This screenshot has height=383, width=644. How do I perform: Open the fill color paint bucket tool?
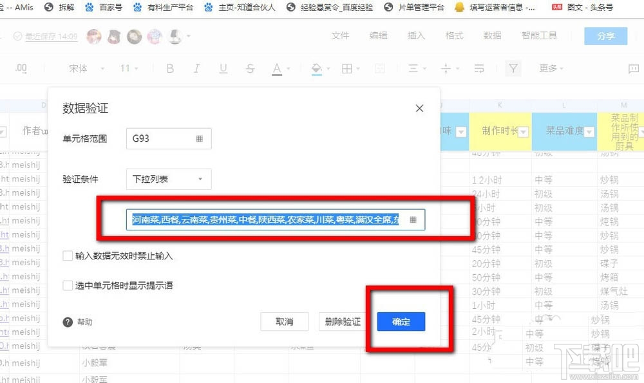(x=316, y=68)
